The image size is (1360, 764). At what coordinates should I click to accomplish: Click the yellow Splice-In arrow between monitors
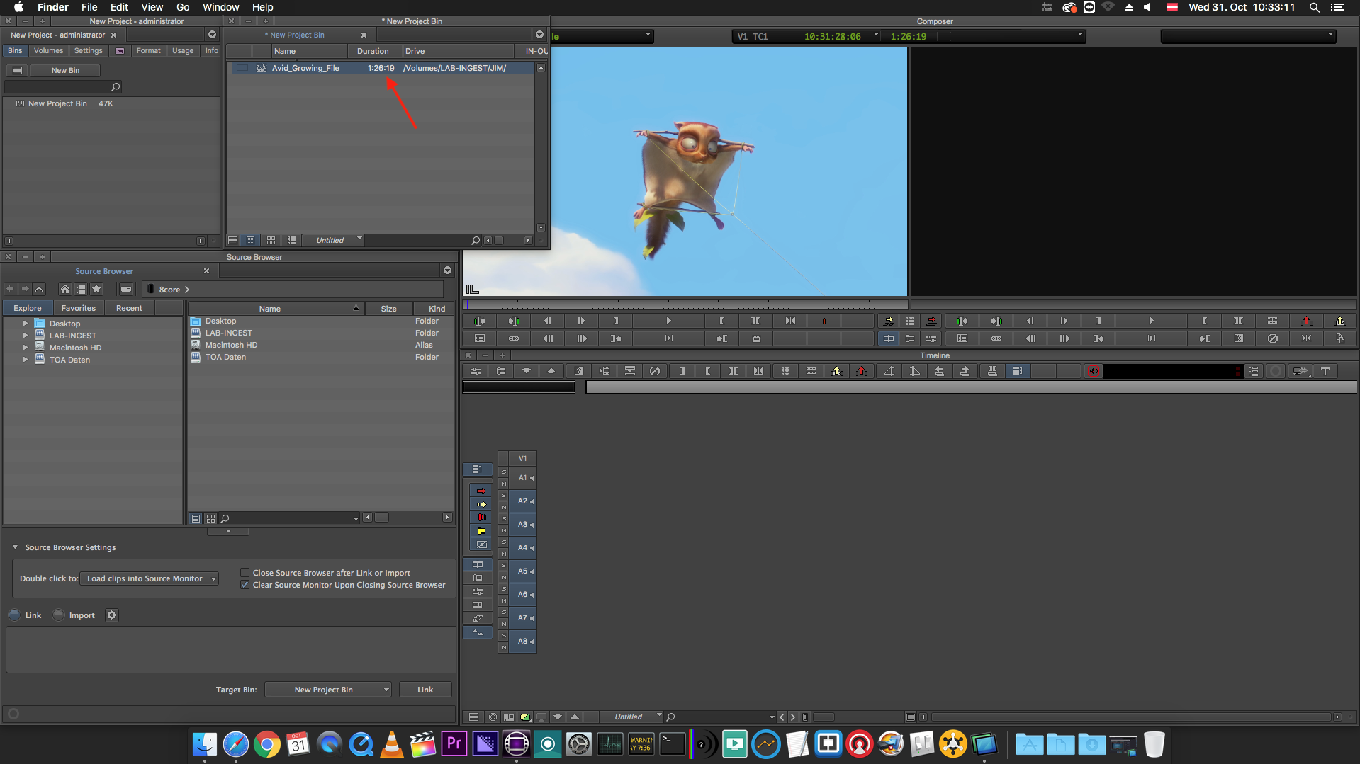(889, 321)
